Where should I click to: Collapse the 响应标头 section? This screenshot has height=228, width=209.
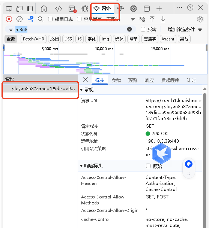(x=81, y=166)
